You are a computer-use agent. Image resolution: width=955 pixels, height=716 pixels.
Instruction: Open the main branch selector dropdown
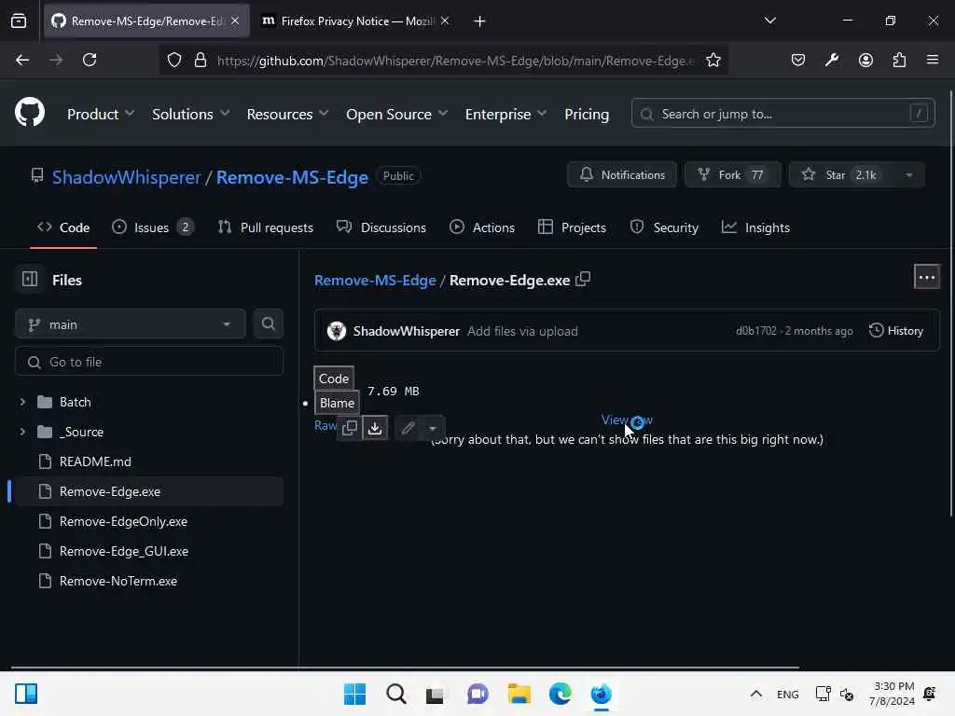pos(130,324)
